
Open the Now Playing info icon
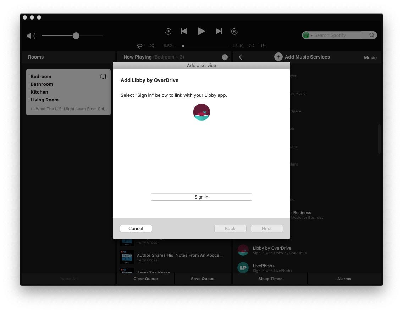[225, 57]
